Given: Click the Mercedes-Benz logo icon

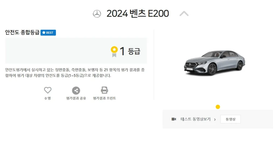Looking at the screenshot, I should [97, 14].
